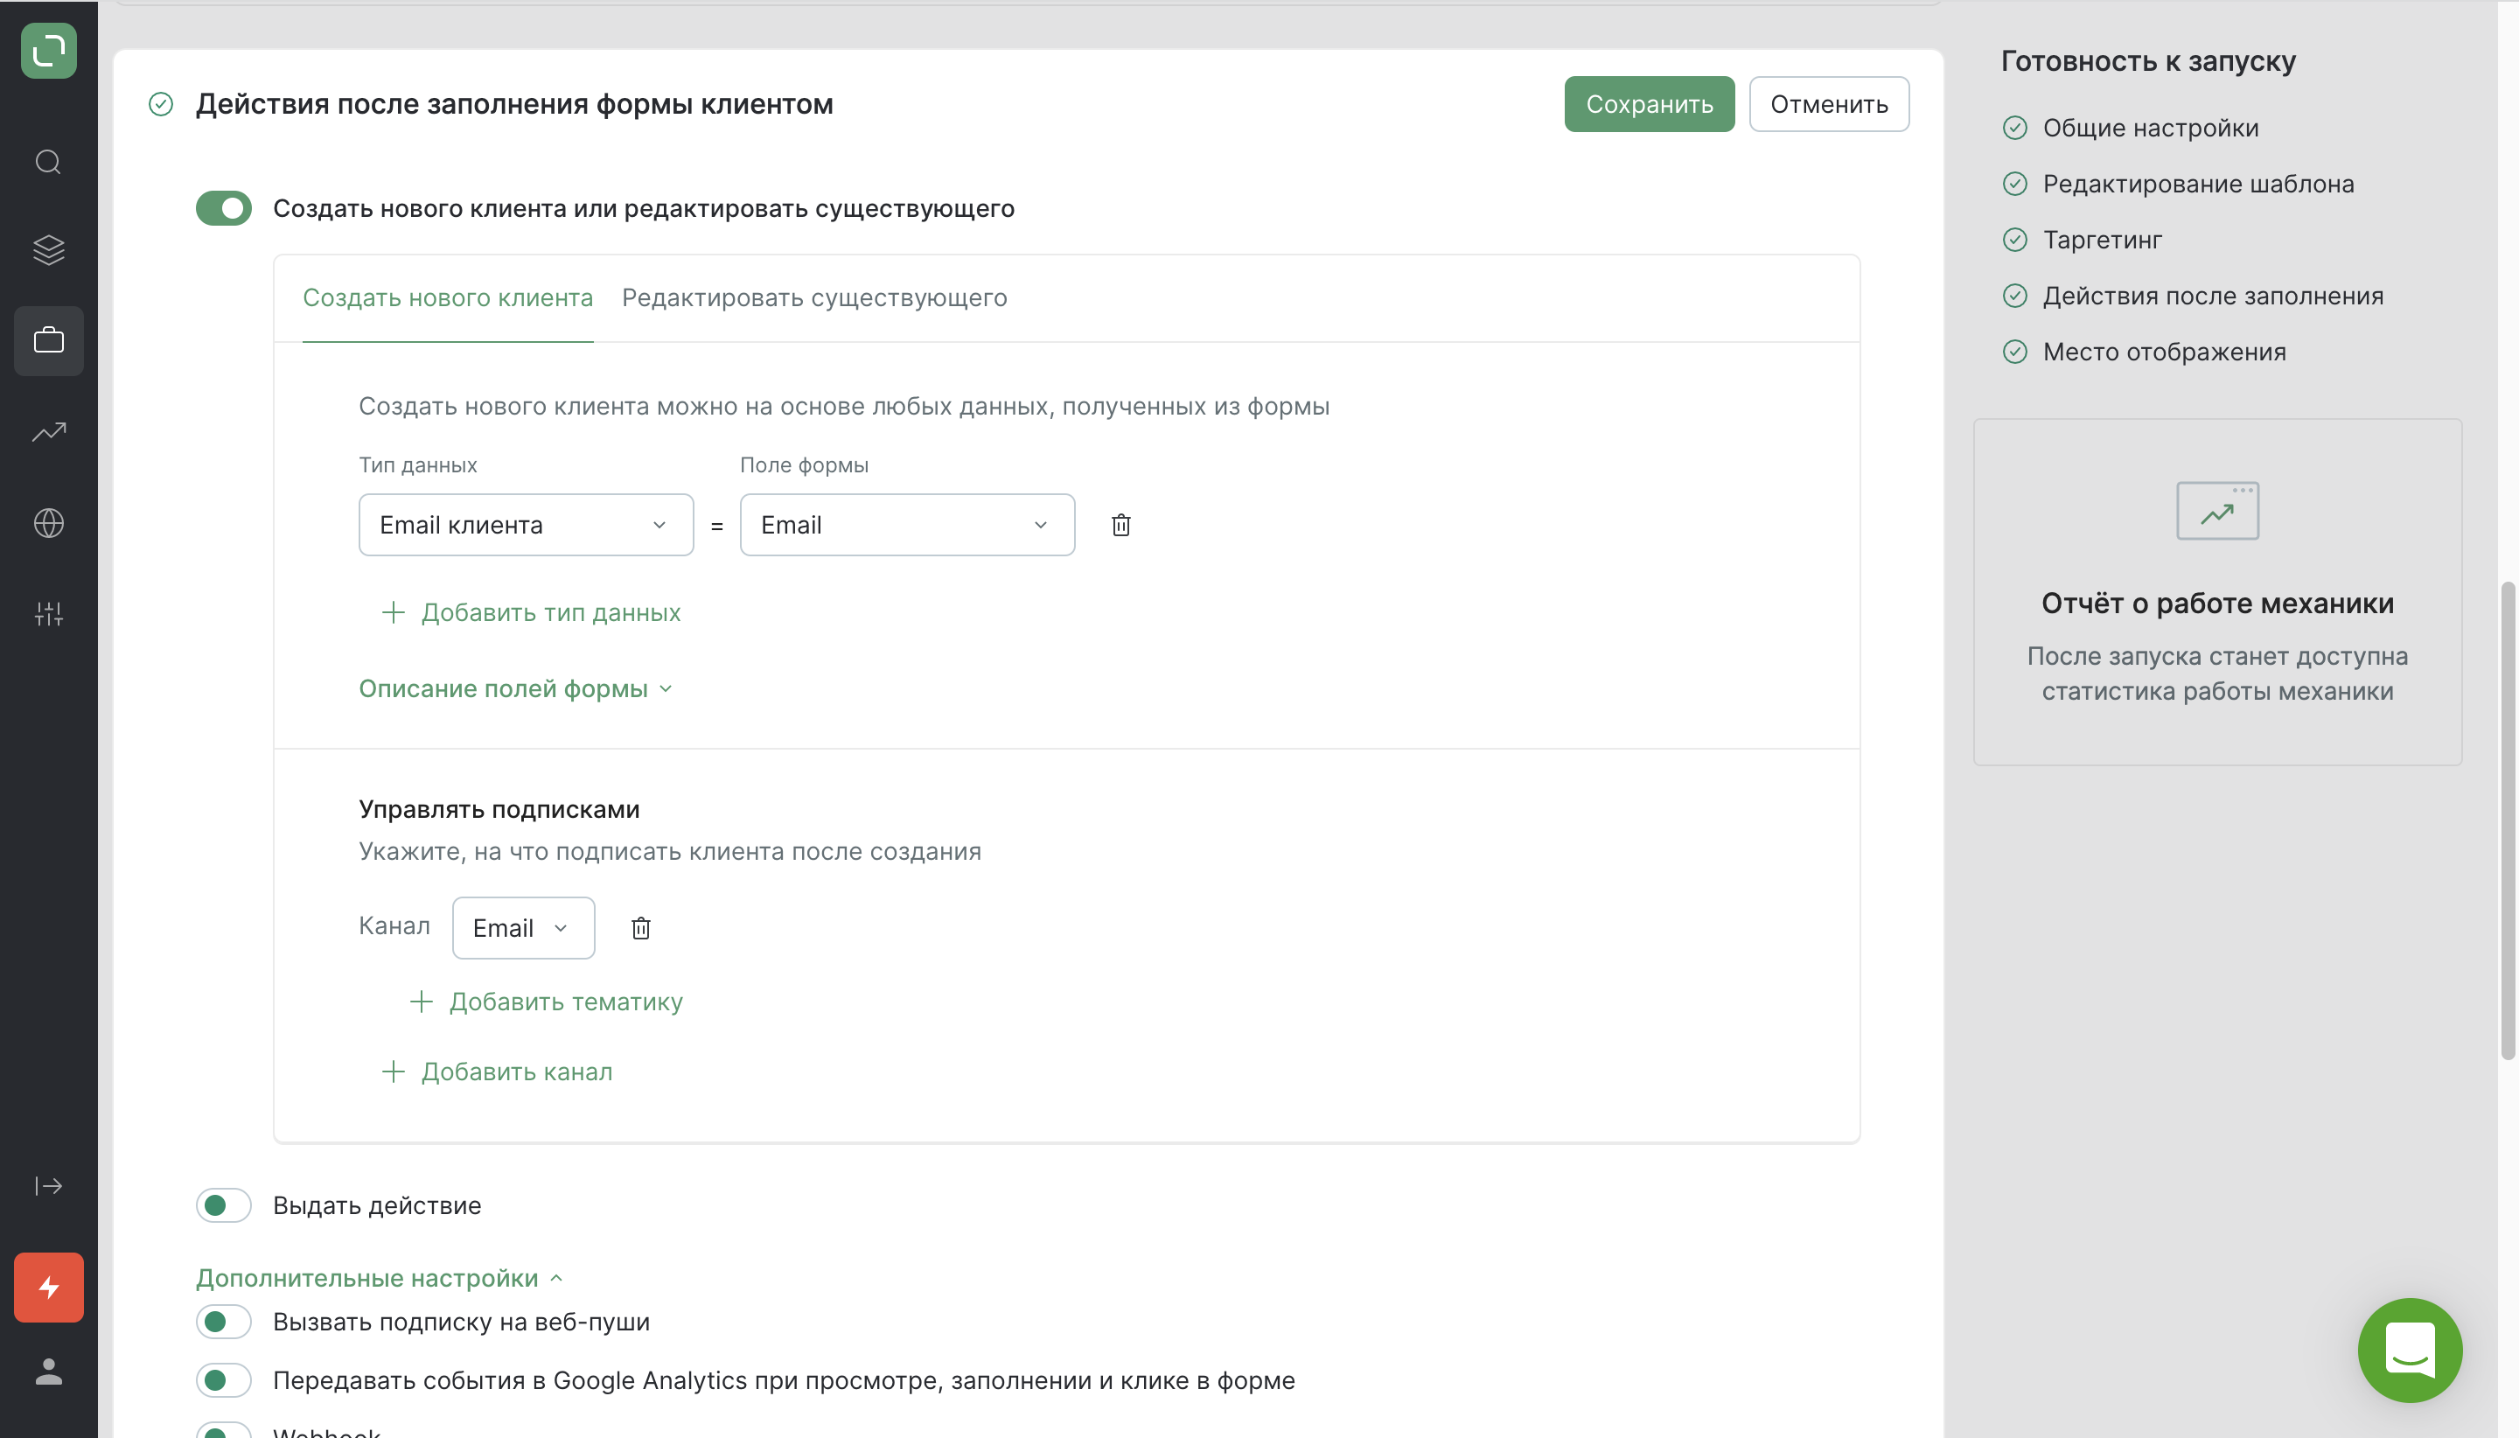2519x1438 pixels.
Task: Expand the sidebar with arrow icon
Action: pyautogui.click(x=48, y=1186)
